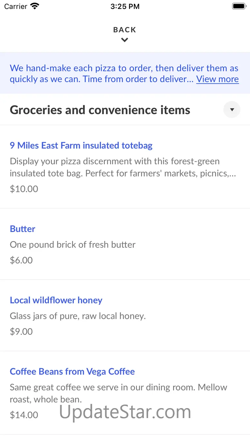Tap the totebag description text
Image resolution: width=250 pixels, height=445 pixels.
[x=123, y=167]
